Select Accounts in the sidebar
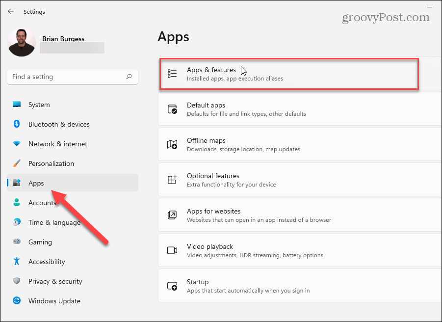 tap(42, 203)
